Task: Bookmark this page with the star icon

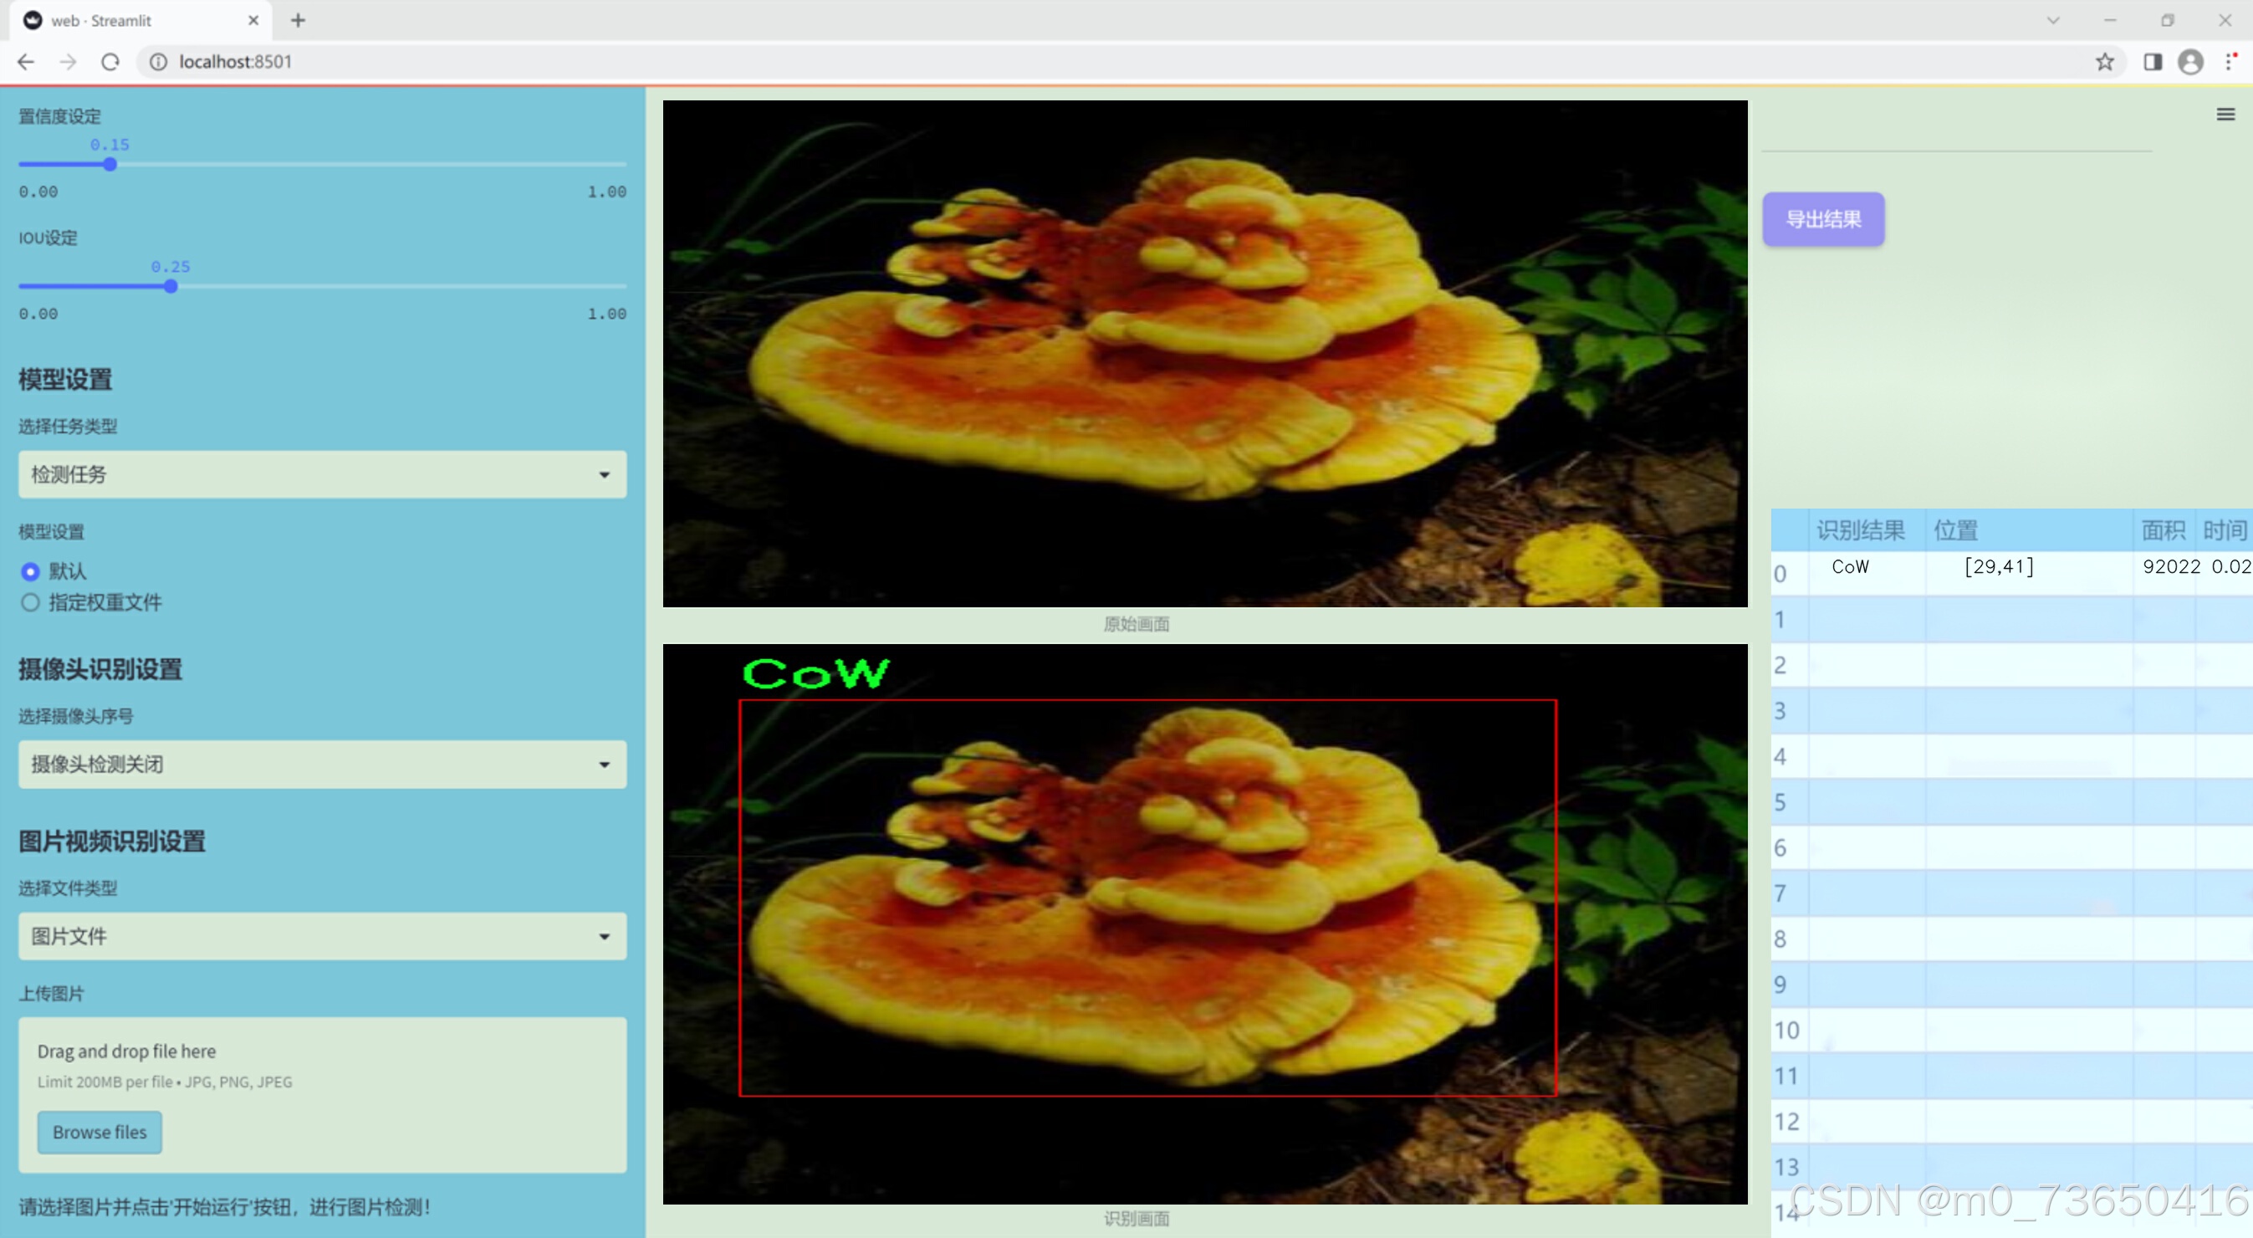Action: coord(2104,62)
